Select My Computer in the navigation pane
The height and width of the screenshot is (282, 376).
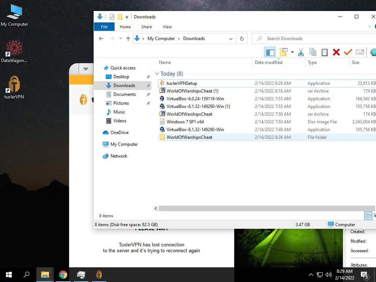[124, 144]
